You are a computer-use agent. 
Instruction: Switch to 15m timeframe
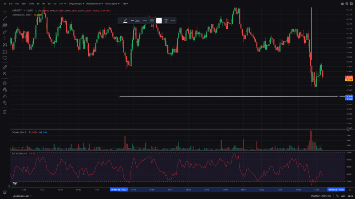click(x=24, y=4)
